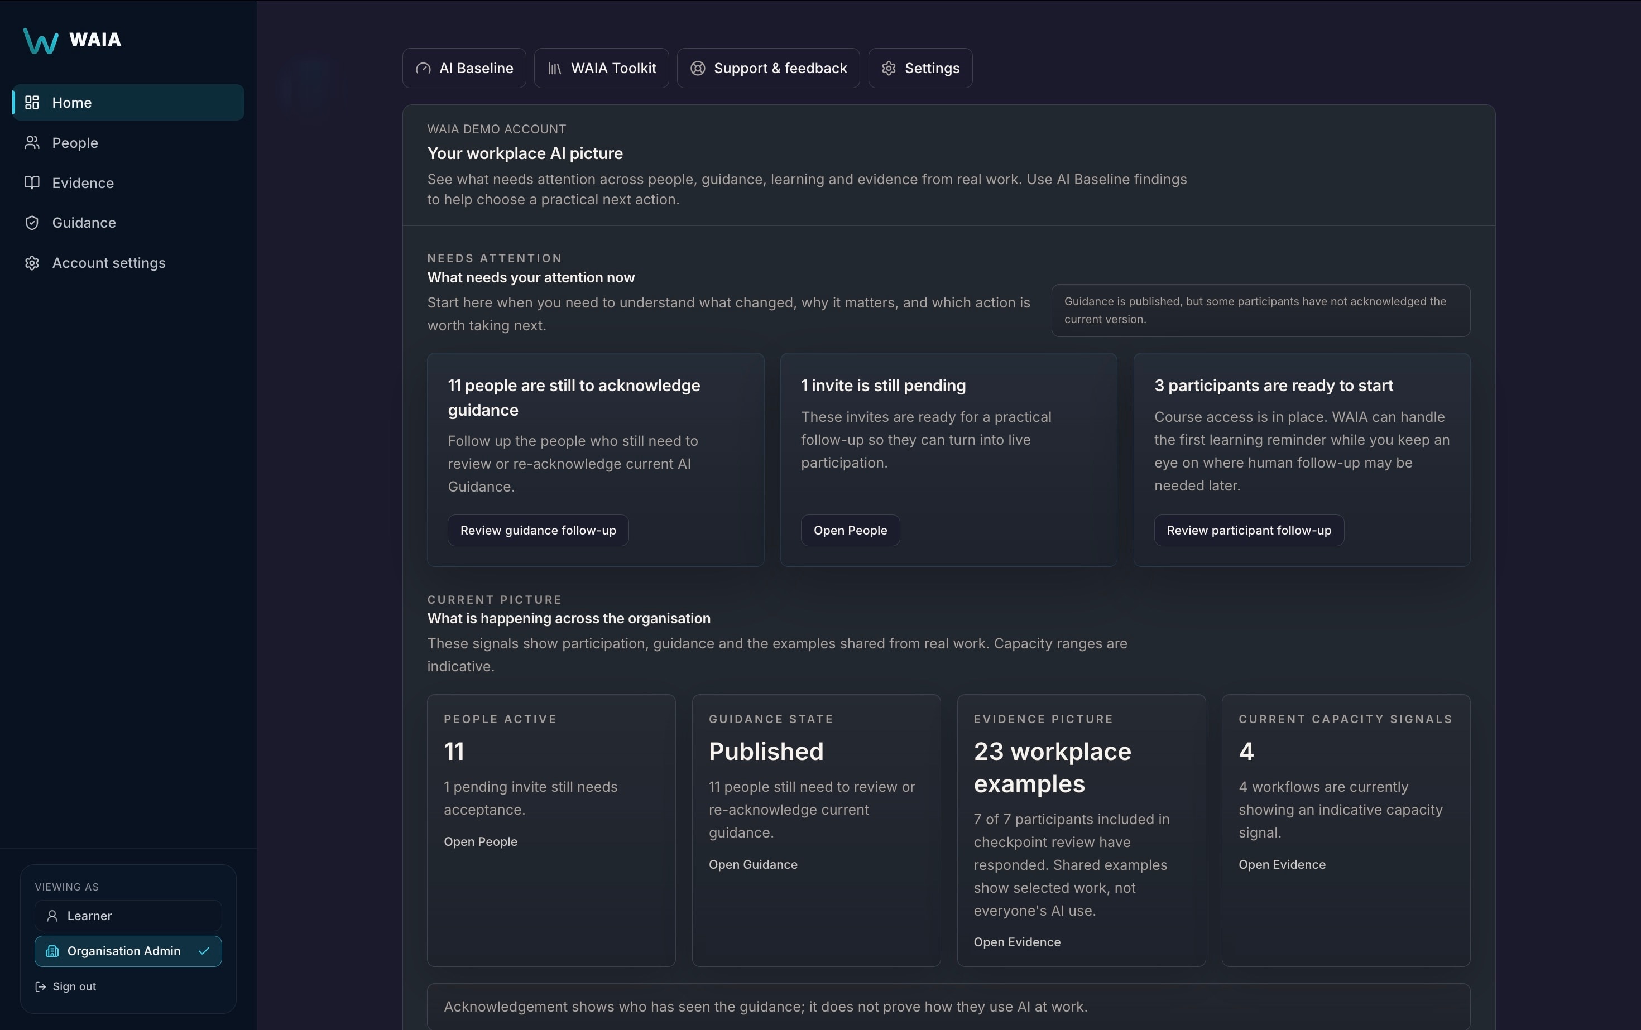Open Support & feedback label
The width and height of the screenshot is (1641, 1030).
780,68
